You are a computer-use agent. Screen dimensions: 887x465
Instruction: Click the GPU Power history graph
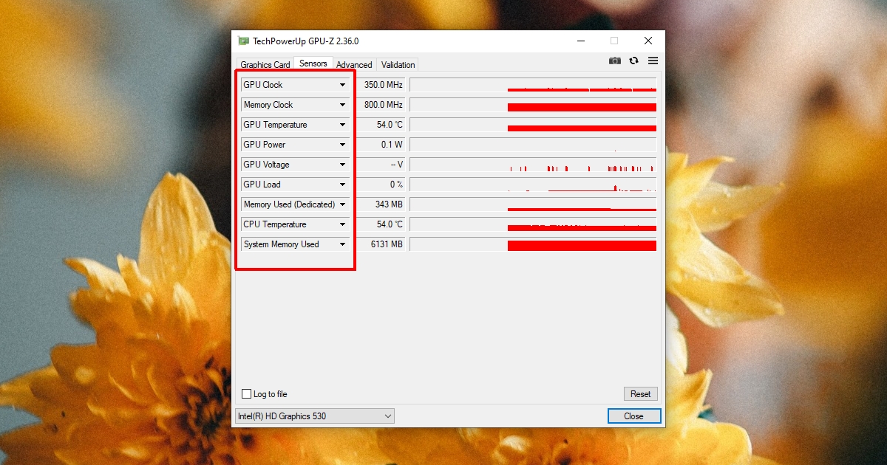coord(533,145)
